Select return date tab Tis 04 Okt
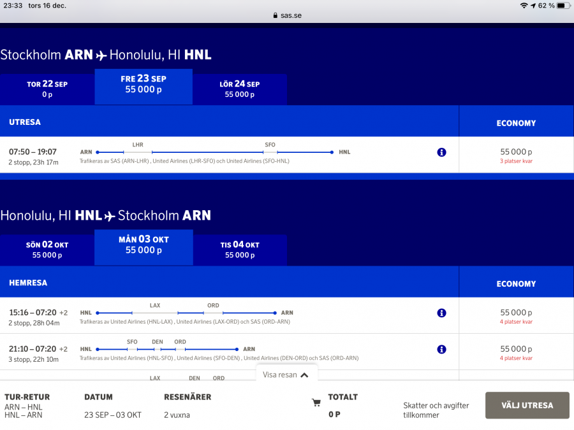 pos(240,250)
